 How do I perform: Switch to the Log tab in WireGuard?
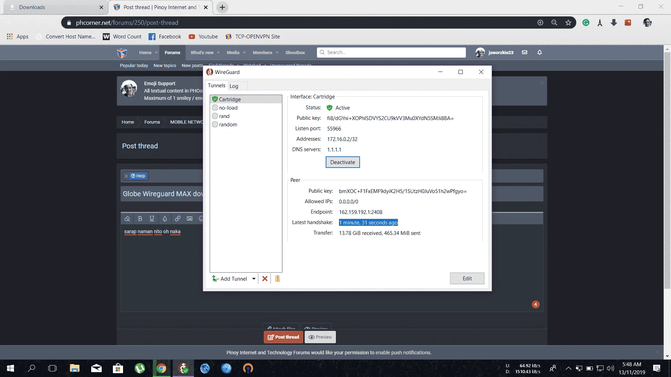[x=234, y=86]
